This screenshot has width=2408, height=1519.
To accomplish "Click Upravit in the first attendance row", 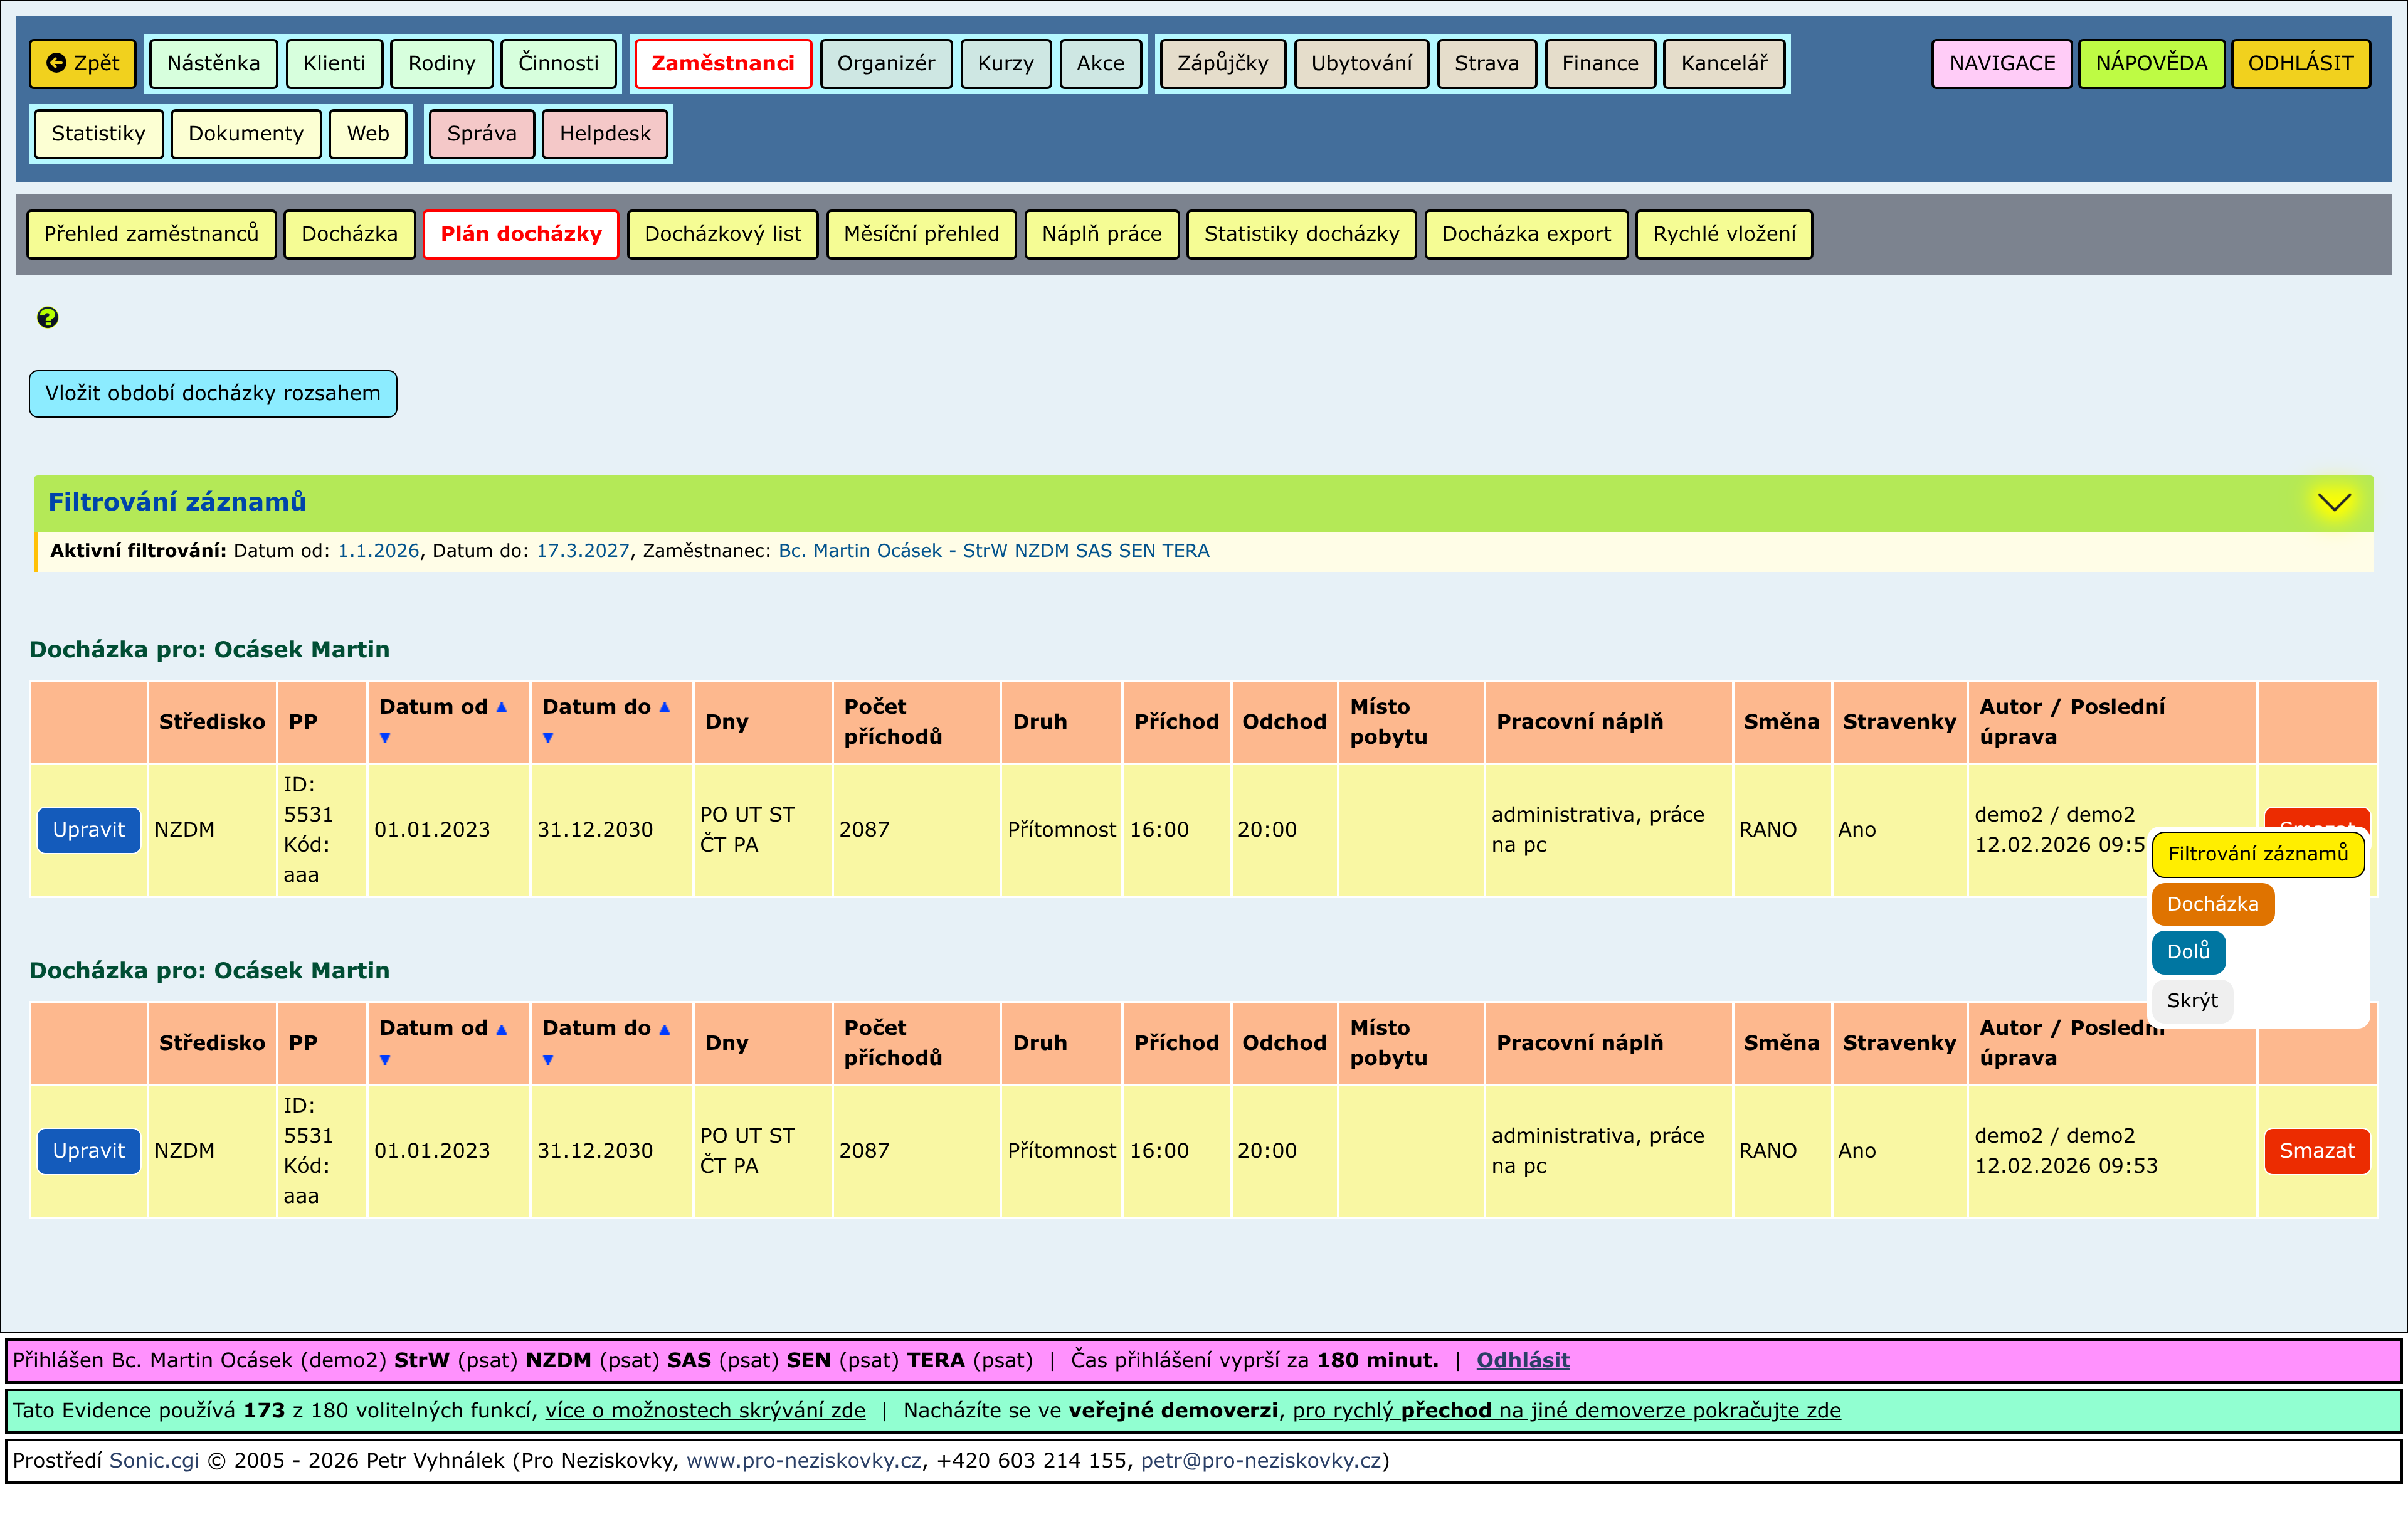I will point(88,830).
